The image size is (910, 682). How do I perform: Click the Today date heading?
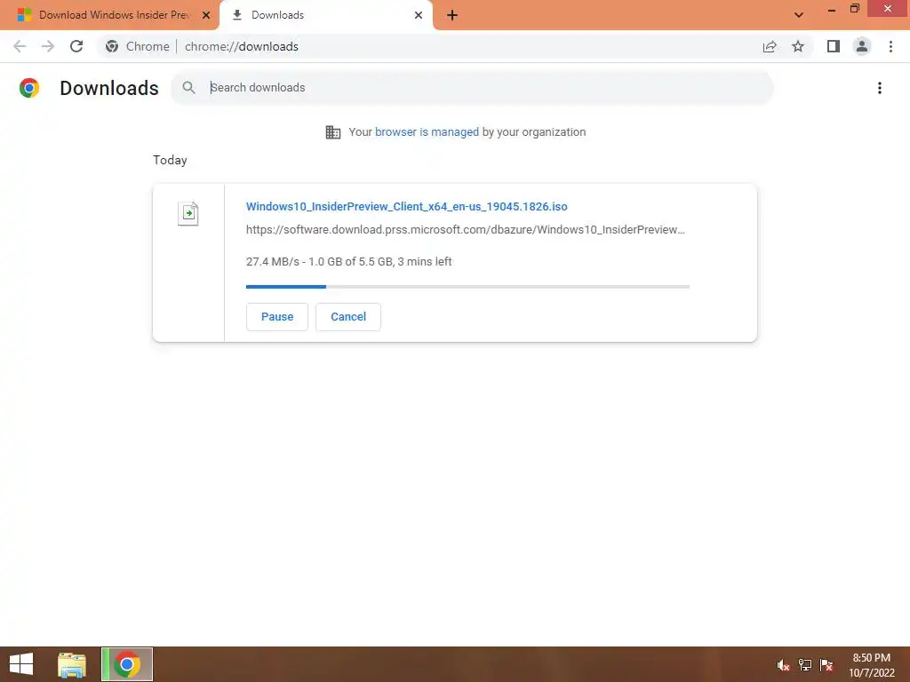(170, 160)
